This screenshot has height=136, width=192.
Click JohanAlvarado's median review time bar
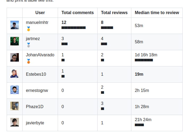tap(144, 60)
